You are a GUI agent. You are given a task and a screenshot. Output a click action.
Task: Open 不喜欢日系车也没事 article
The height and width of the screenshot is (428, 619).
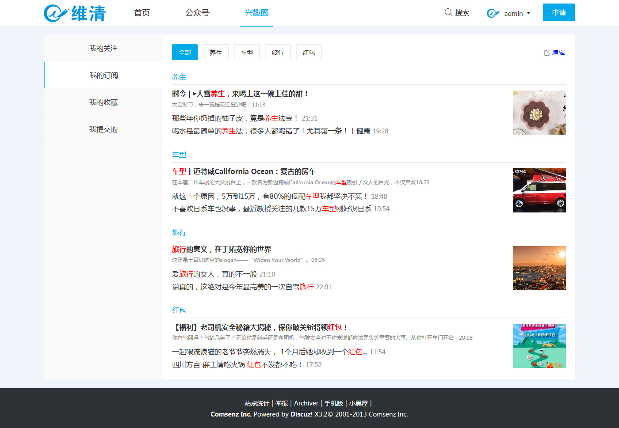pyautogui.click(x=271, y=208)
